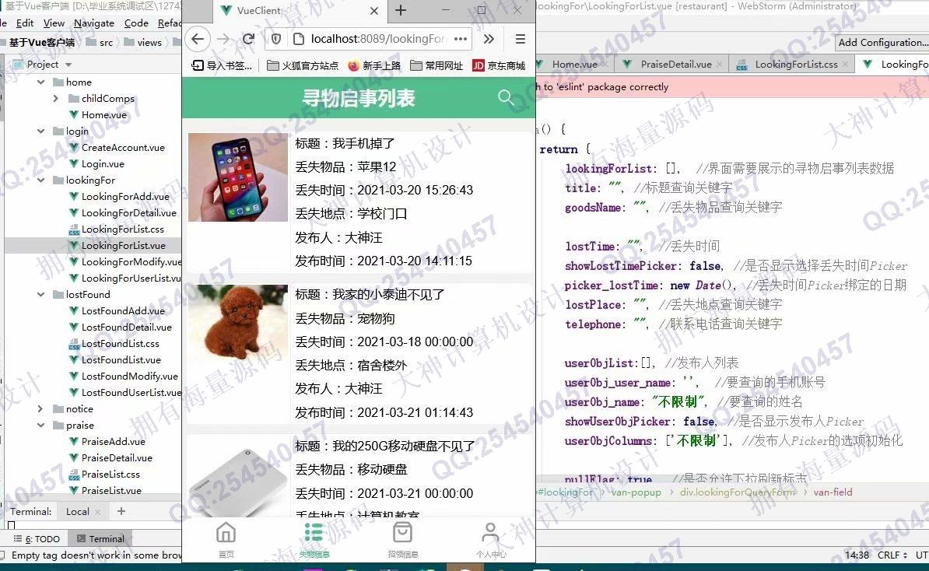Go back in the Firefox browser

[x=198, y=39]
